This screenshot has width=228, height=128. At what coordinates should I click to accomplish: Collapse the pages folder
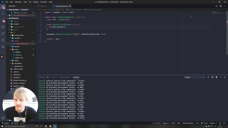(x=16, y=49)
